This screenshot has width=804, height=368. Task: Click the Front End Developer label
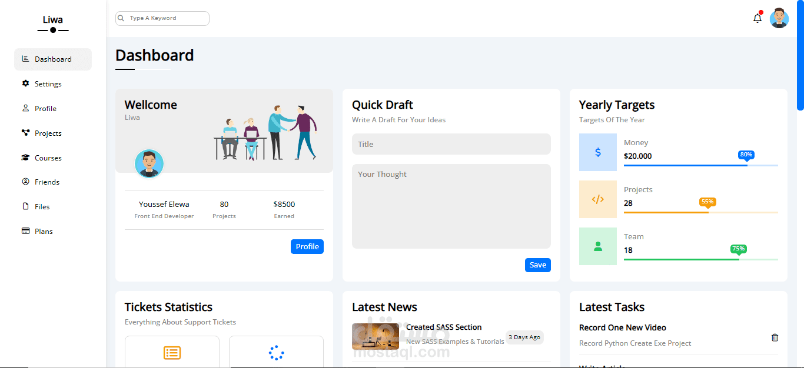[164, 216]
